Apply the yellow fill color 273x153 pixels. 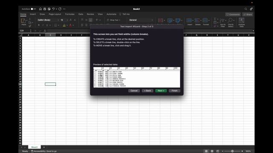click(x=64, y=25)
